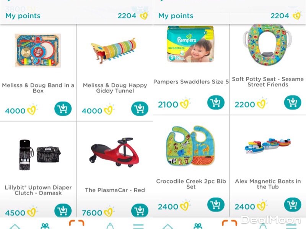Open gift rewards tab on left screen
This screenshot has width=306, height=229.
coord(45,225)
